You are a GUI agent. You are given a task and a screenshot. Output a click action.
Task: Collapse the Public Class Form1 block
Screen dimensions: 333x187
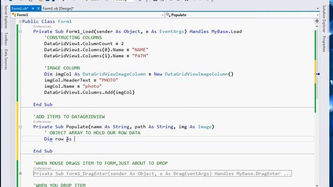click(20, 21)
